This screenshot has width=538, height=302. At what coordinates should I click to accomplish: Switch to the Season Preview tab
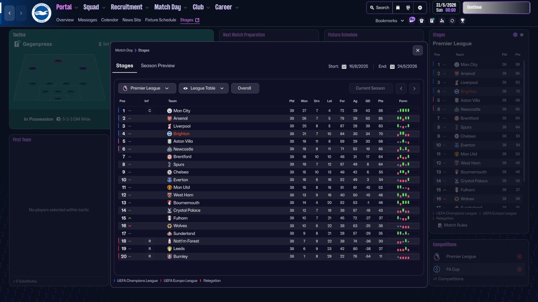click(x=158, y=66)
